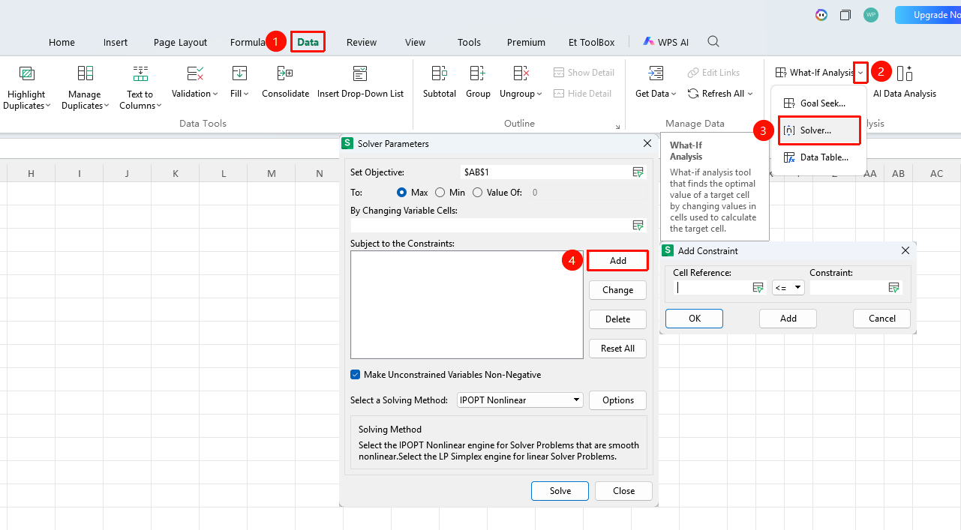Switch to the Data ribbon tab
The height and width of the screenshot is (530, 961).
tap(308, 42)
